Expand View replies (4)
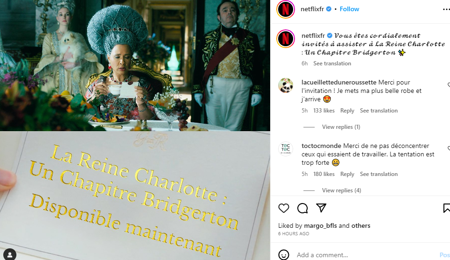The width and height of the screenshot is (450, 260). click(341, 190)
